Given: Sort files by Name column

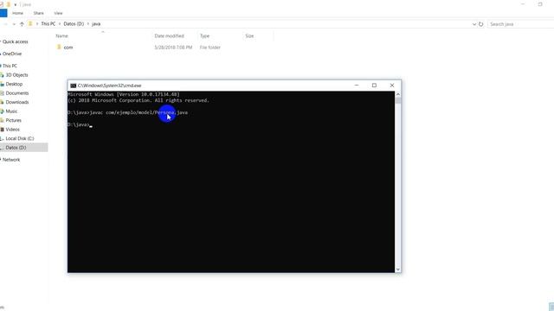Looking at the screenshot, I should [x=61, y=36].
